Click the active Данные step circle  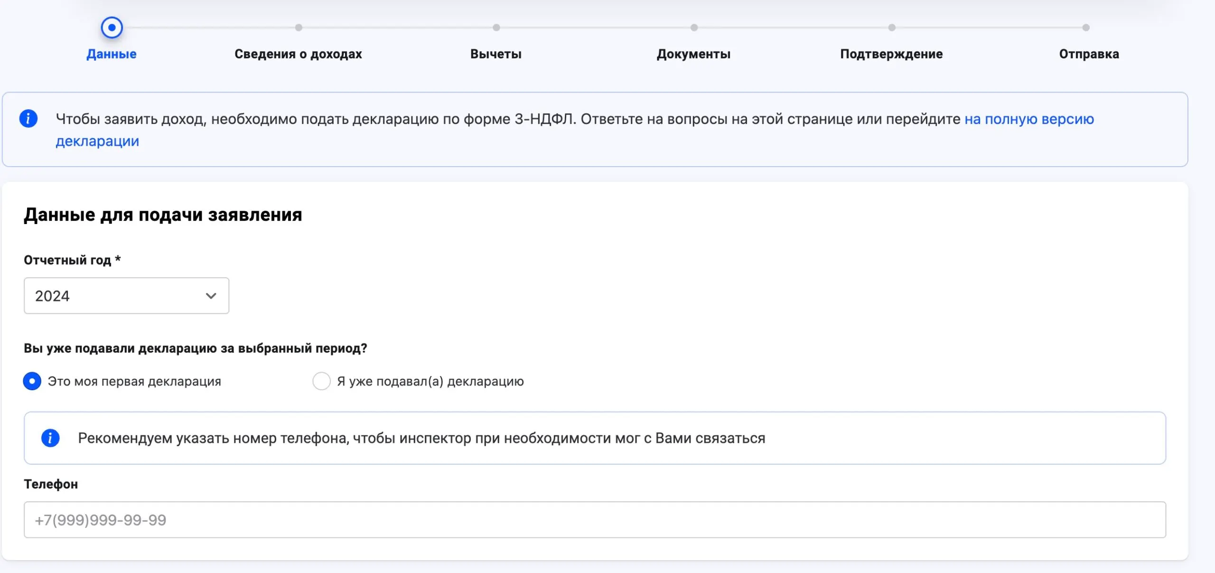tap(112, 28)
